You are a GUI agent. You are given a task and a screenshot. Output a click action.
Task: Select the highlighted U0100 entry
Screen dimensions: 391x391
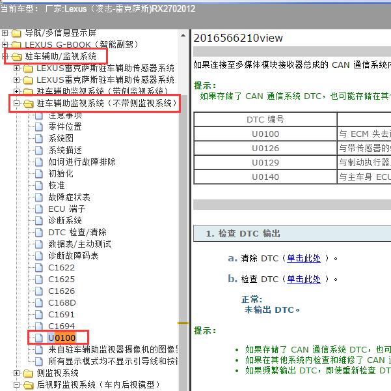62,338
